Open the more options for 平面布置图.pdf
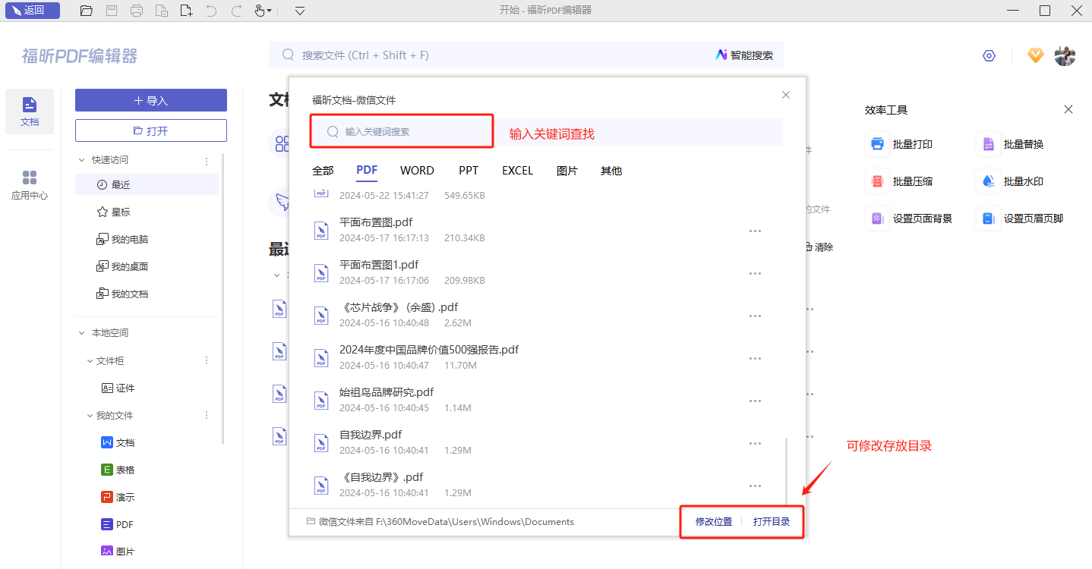Screen dimensions: 1092x569 click(755, 231)
